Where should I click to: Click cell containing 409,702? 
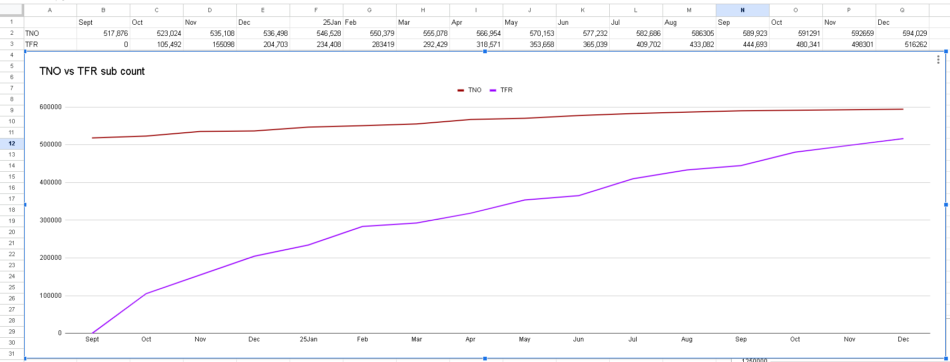(636, 44)
